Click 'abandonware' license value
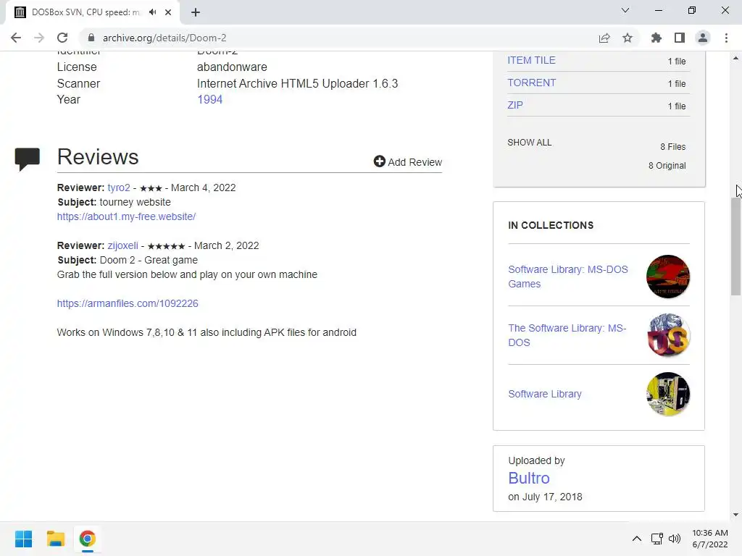 pyautogui.click(x=232, y=67)
